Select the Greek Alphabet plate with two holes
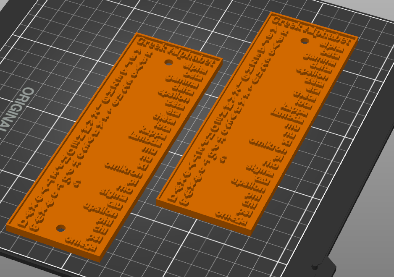 coord(114,147)
